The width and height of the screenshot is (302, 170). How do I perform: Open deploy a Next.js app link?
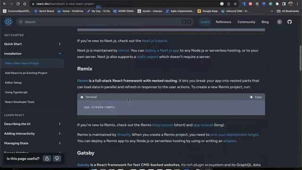pyautogui.click(x=162, y=51)
